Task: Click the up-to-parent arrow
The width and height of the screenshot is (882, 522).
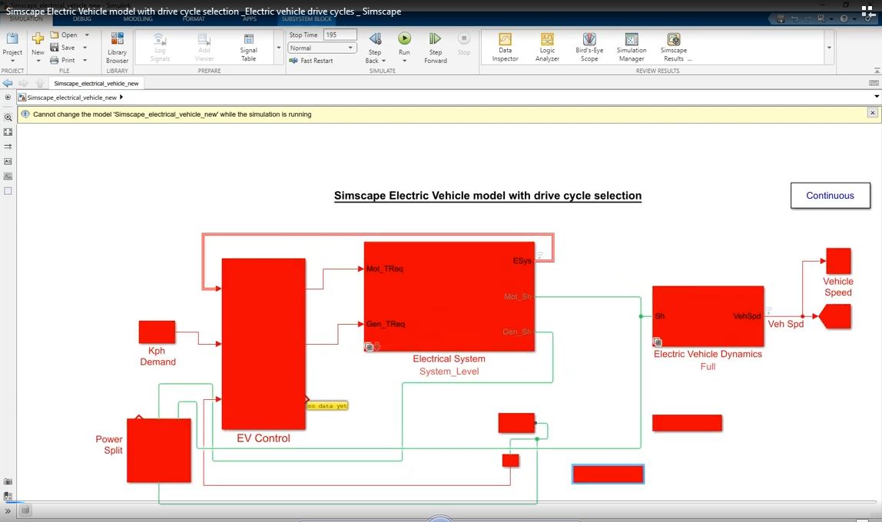Action: [x=39, y=83]
